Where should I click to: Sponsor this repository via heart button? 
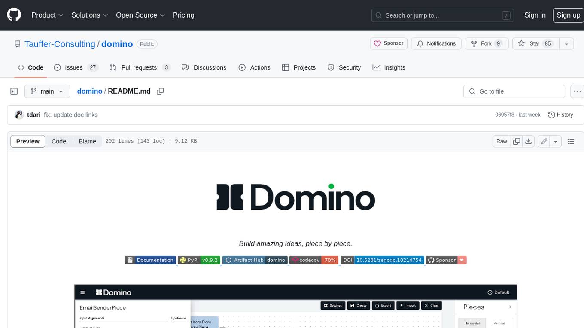[389, 43]
